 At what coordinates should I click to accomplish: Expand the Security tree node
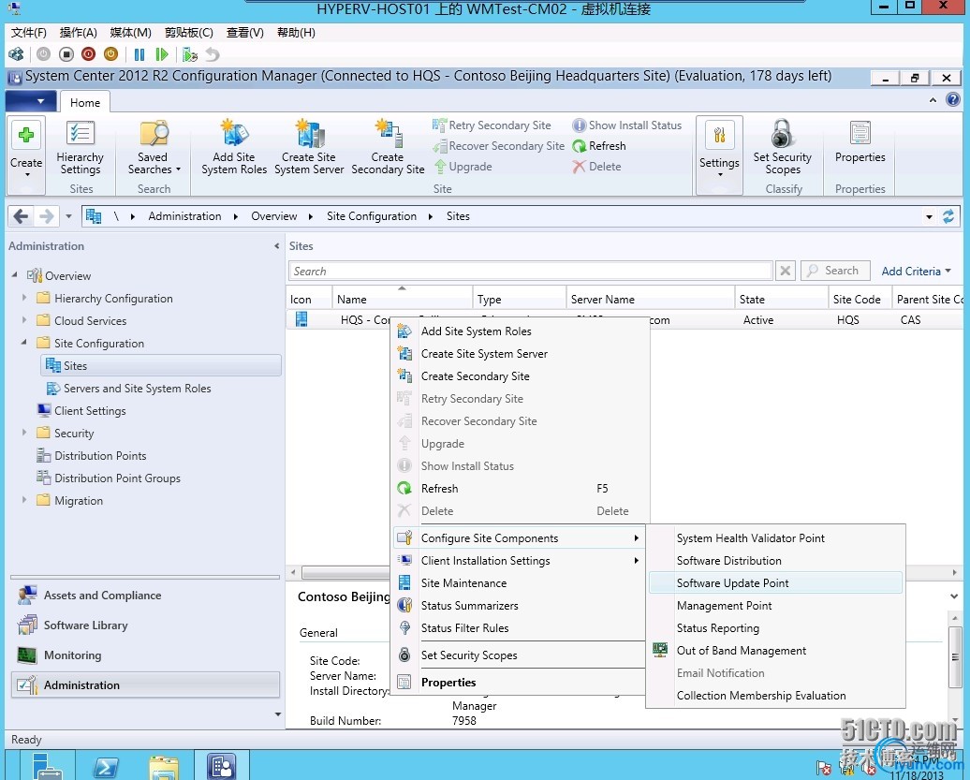pyautogui.click(x=24, y=433)
